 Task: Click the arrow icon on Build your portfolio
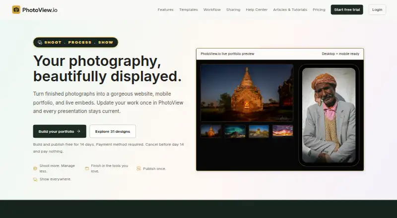(78, 131)
